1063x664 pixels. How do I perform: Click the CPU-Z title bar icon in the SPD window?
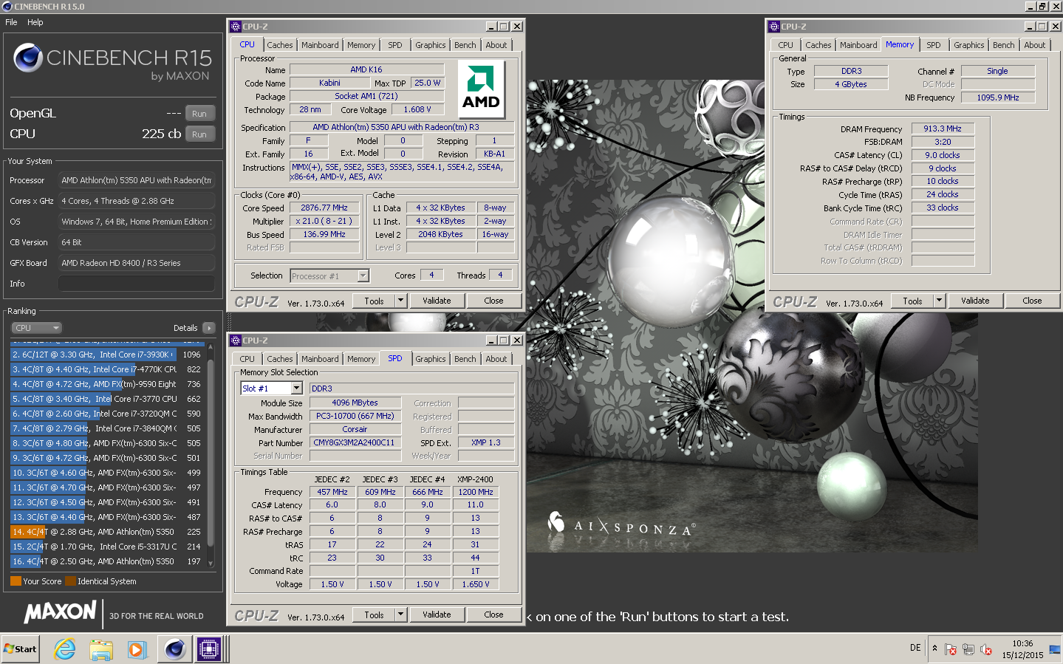(x=236, y=340)
